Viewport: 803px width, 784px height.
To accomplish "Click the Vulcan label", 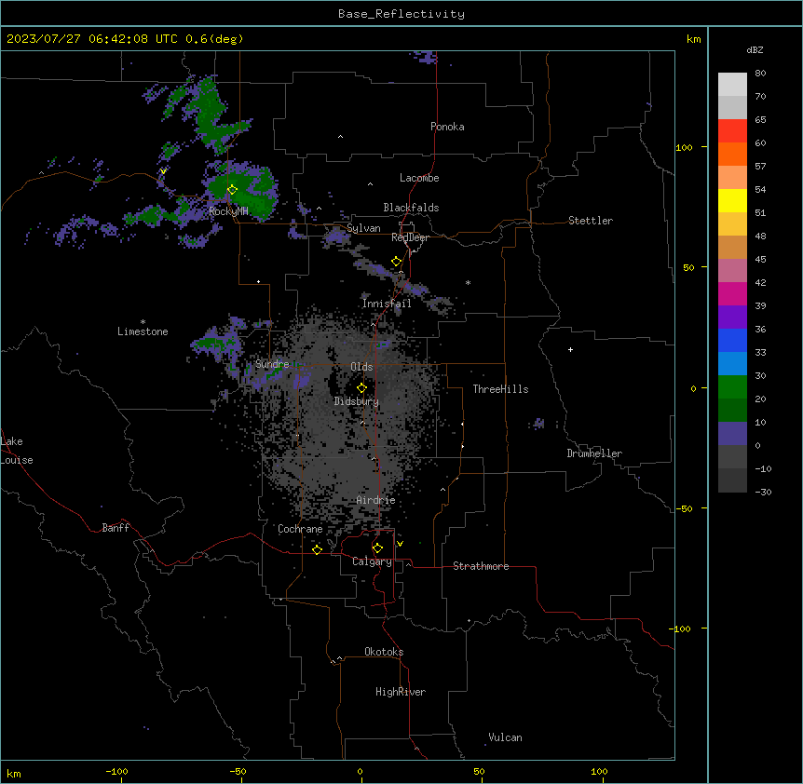I will pos(506,737).
